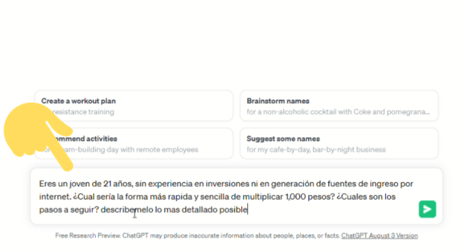
Task: Open the "ChatGPT August 3 Version" link
Action: click(379, 235)
